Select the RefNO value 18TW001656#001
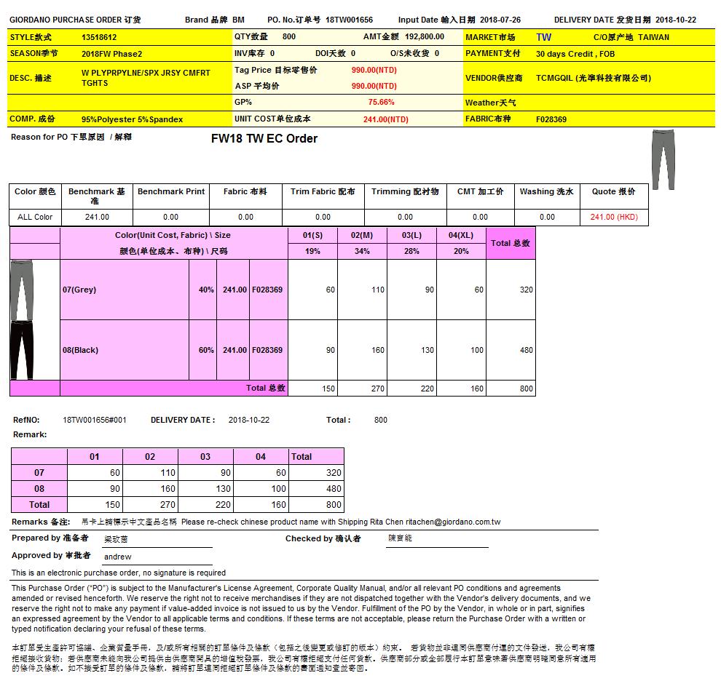 click(x=95, y=420)
